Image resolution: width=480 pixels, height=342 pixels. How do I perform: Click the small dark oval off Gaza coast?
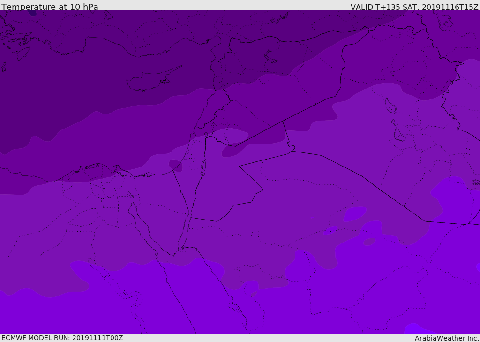click(176, 165)
